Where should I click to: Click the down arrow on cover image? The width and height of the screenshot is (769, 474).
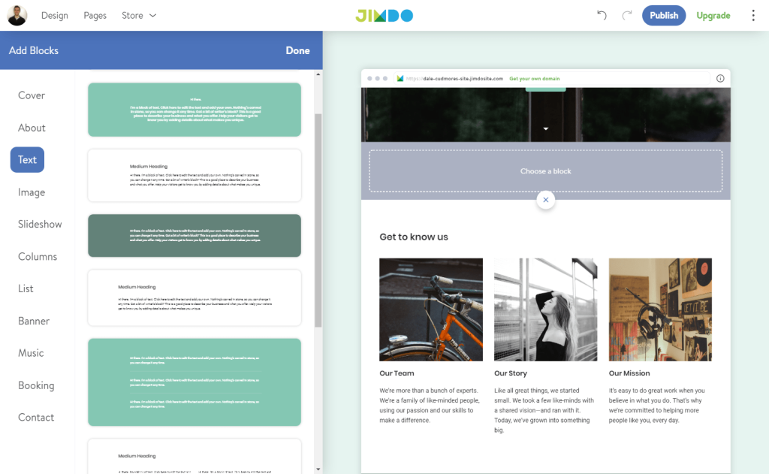(546, 128)
